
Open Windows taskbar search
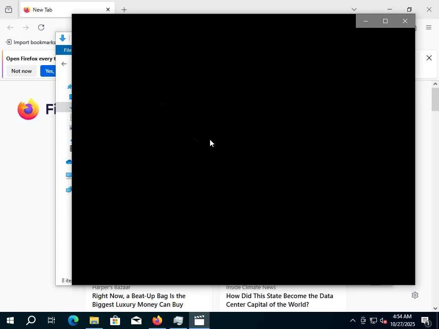(31, 320)
